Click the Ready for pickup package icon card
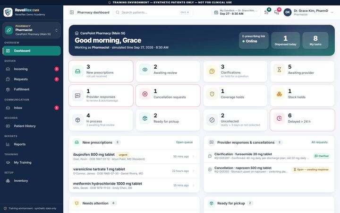Image resolution: width=340 pixels, height=213 pixels. pos(145,118)
